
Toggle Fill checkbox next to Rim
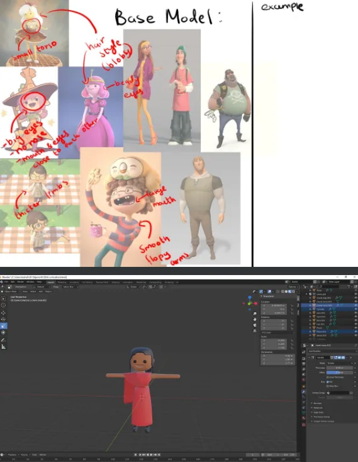328,382
